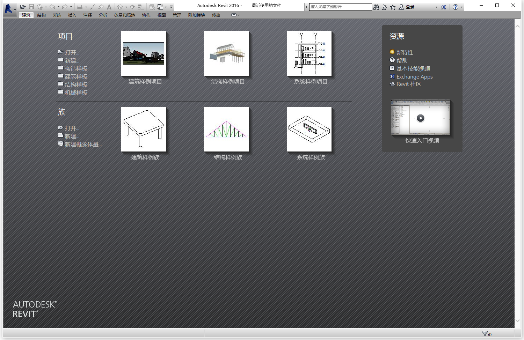Switch to the 管理 ribbon tab

pos(177,15)
